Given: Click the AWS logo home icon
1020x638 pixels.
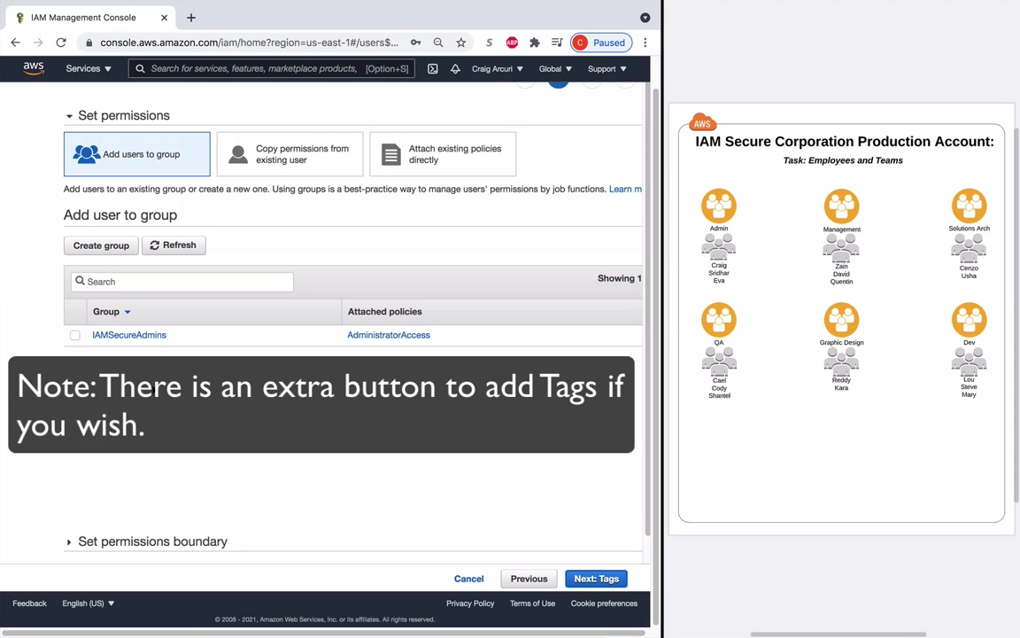Looking at the screenshot, I should 33,68.
